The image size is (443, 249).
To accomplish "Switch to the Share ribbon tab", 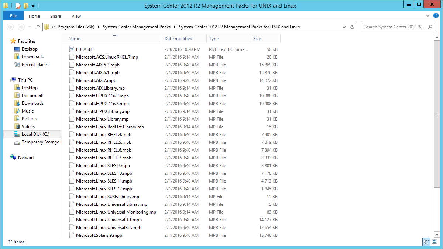I will [x=56, y=16].
